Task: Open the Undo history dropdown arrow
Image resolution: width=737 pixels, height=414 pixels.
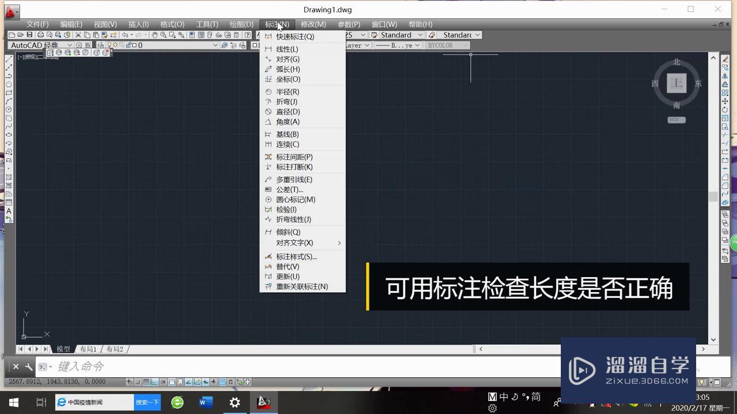Action: pyautogui.click(x=132, y=35)
